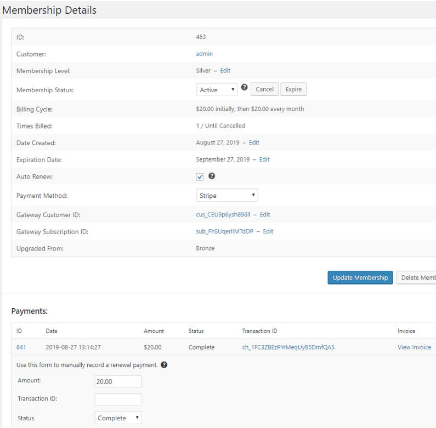
Task: Click help icon beside Auto Renew checkbox
Action: (x=212, y=176)
